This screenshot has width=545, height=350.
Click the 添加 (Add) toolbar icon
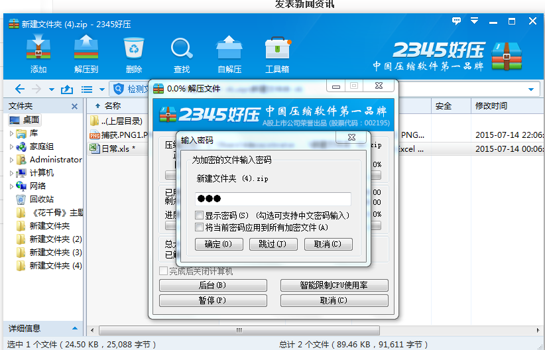click(38, 54)
